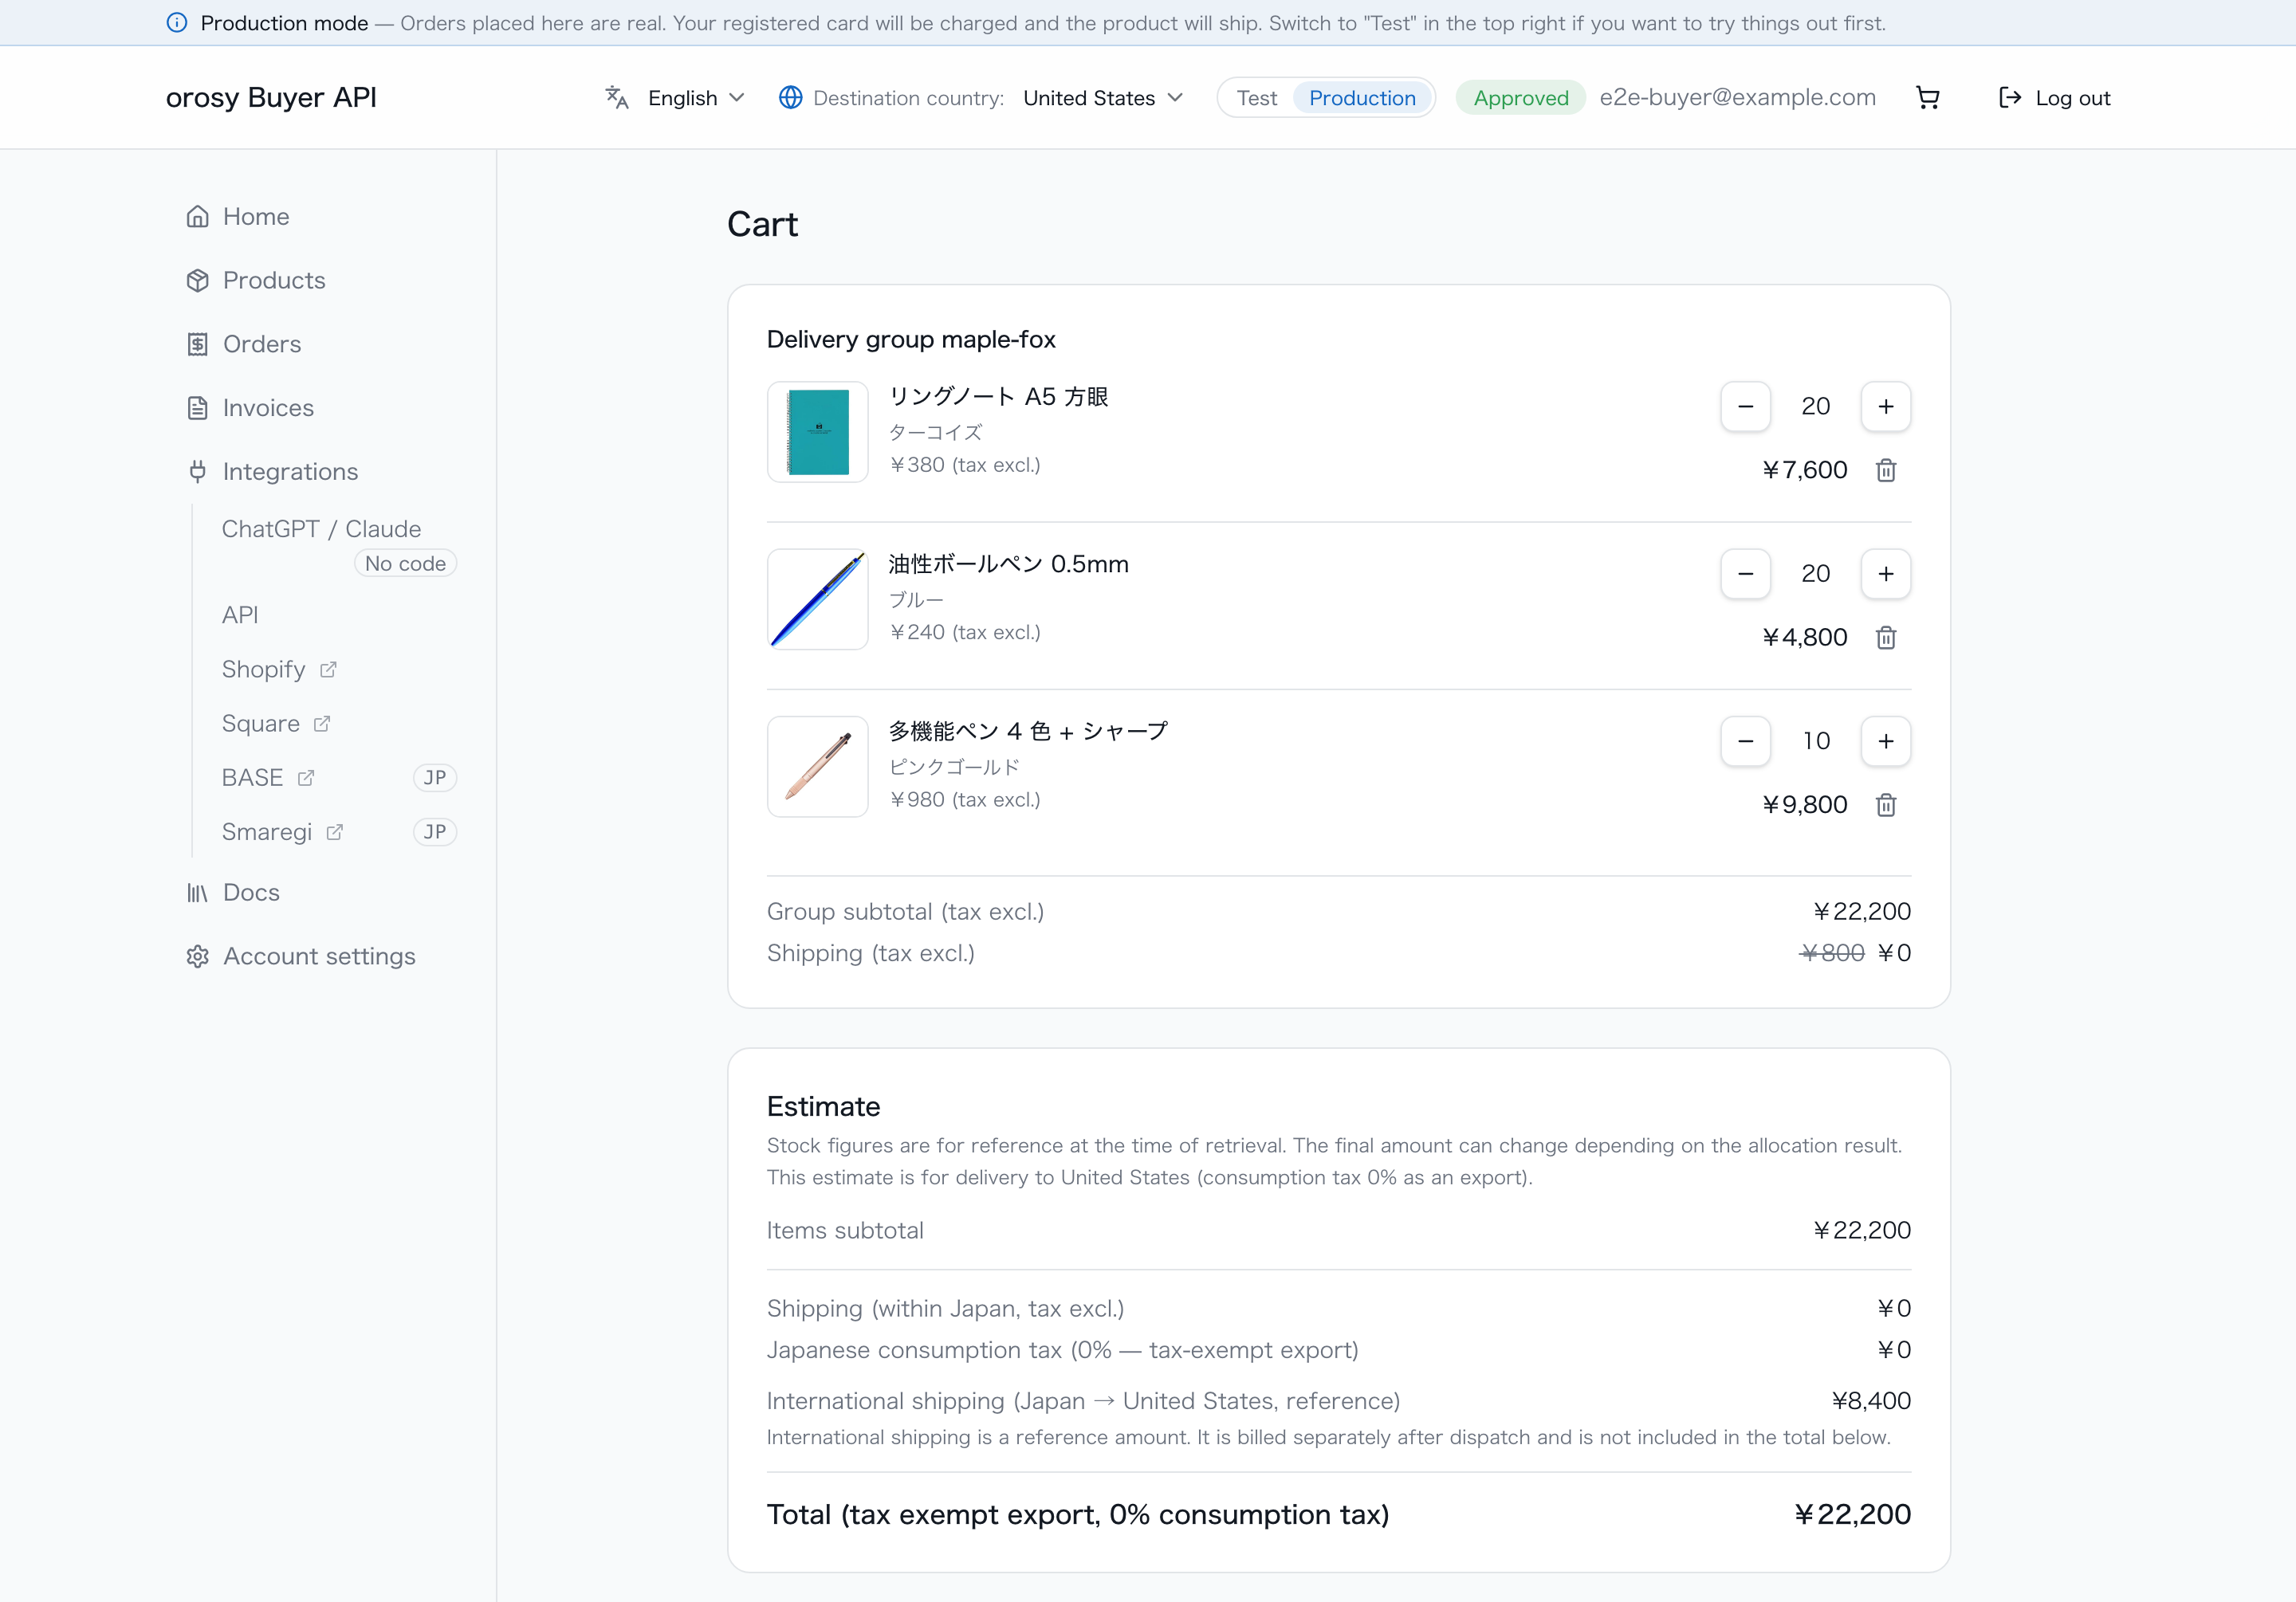This screenshot has height=1602, width=2296.
Task: Click the e2e-buyer@example.com account email
Action: point(1737,98)
